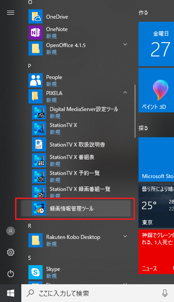
Task: Expand the Rakuten Kobo Desktop chevron
Action: pos(125,236)
